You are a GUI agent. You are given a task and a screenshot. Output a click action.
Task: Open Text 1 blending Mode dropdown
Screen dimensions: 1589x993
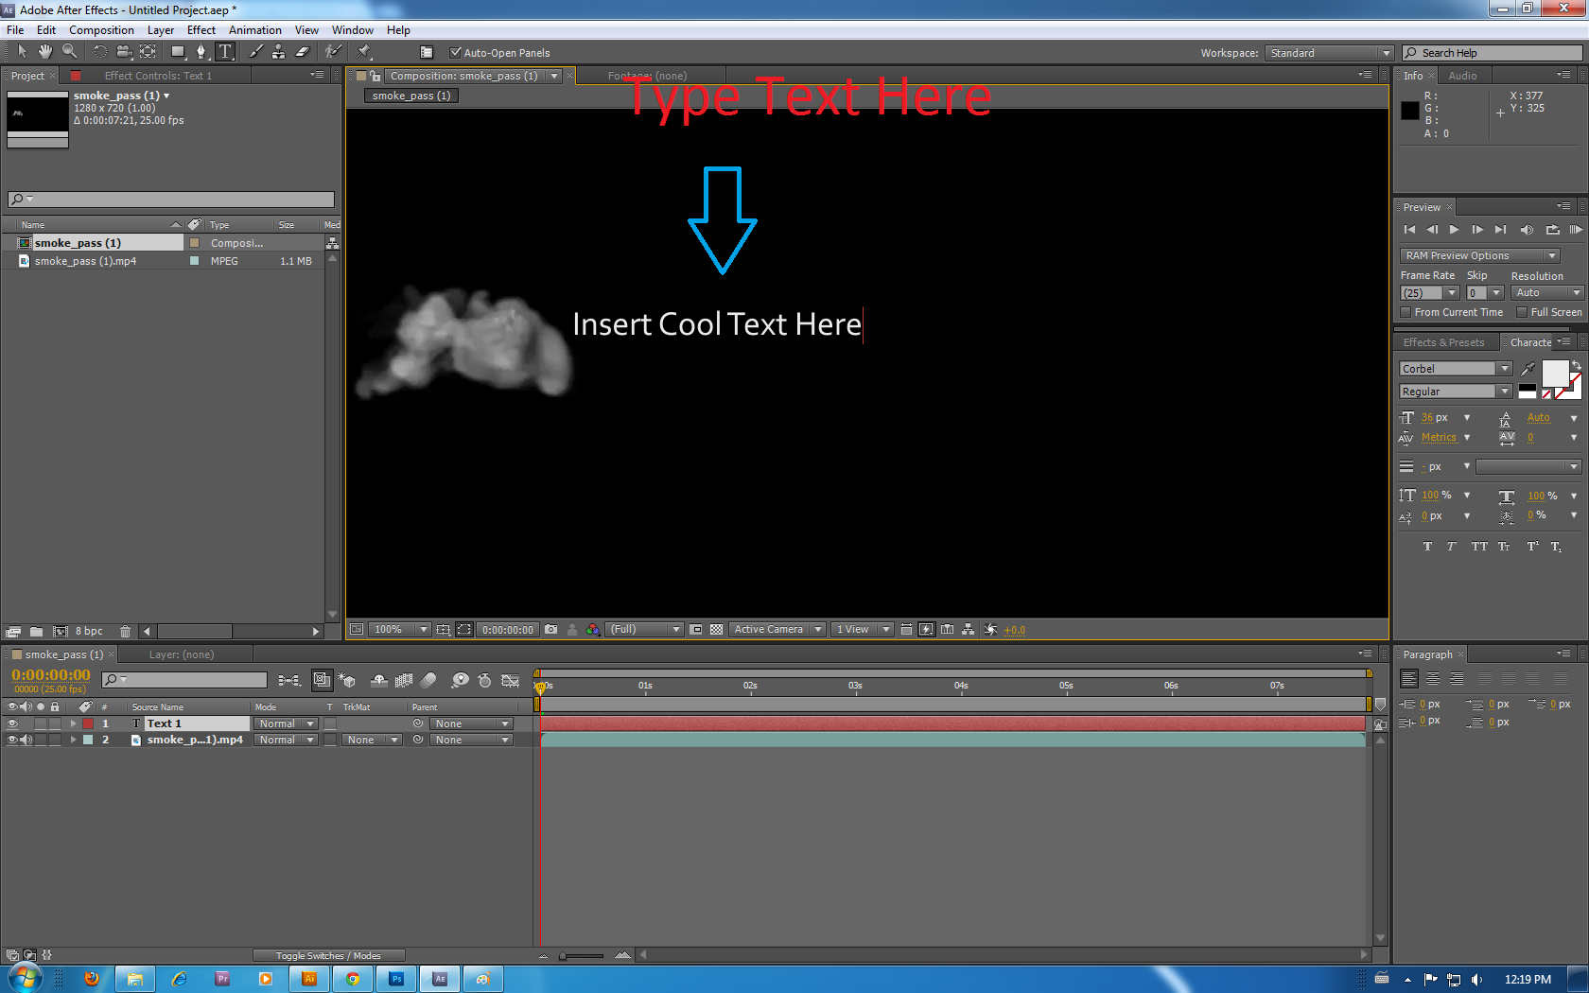pos(286,723)
